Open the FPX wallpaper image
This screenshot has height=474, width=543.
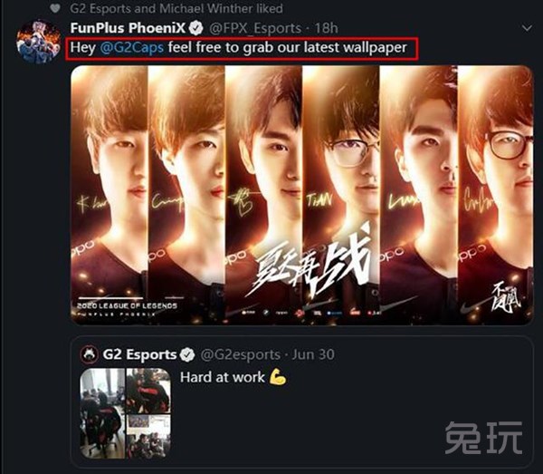coord(302,195)
